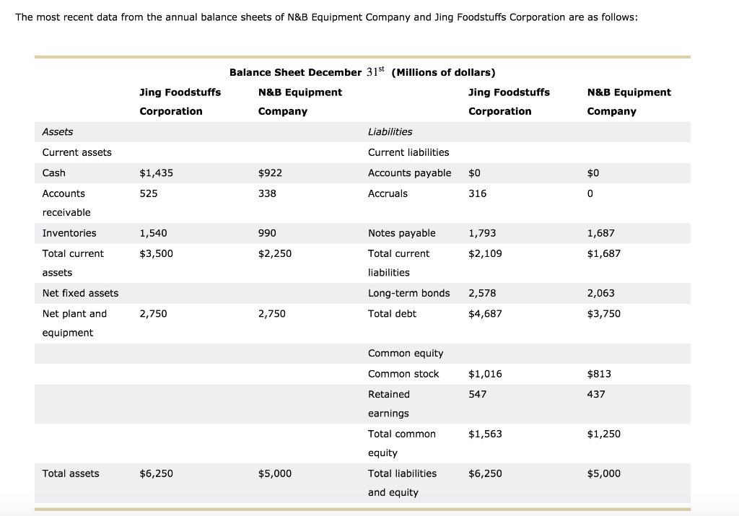Click the Accounts receivable row label
This screenshot has width=739, height=516.
pyautogui.click(x=66, y=203)
